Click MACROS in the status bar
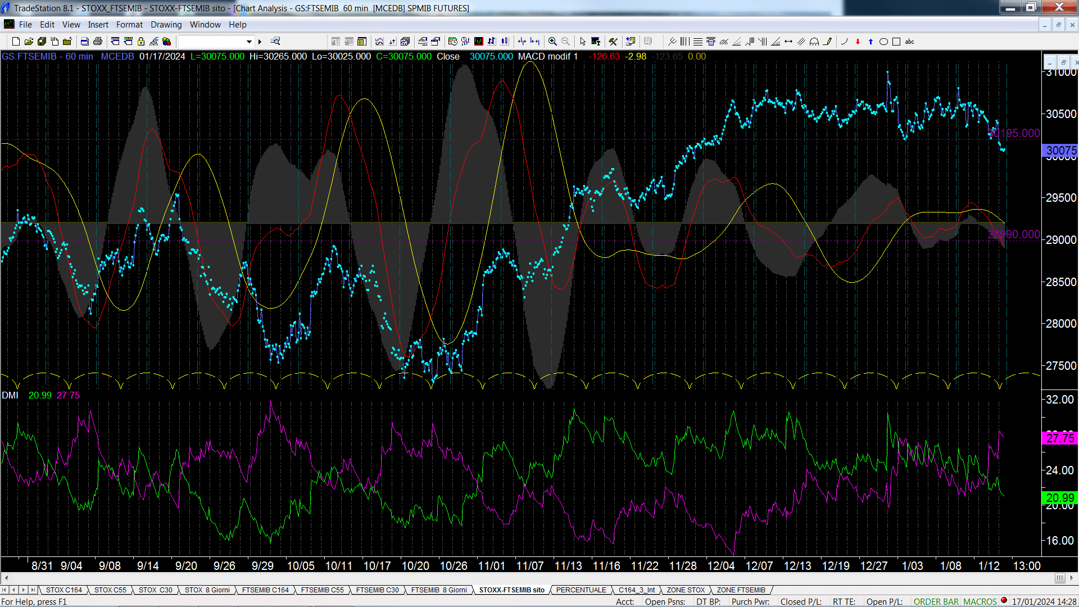The height and width of the screenshot is (607, 1079). point(980,602)
